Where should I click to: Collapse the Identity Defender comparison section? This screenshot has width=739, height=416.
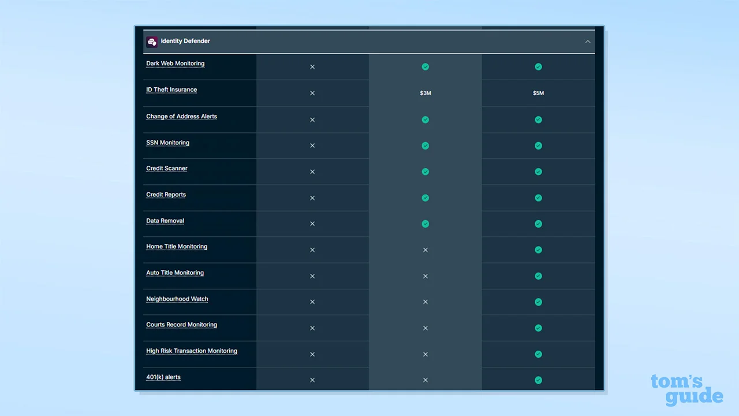coord(588,41)
